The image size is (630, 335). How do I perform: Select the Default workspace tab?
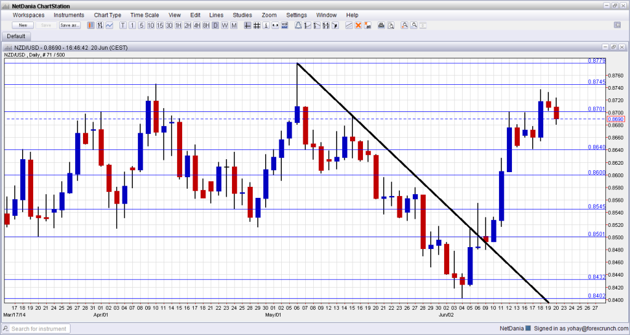pos(16,36)
